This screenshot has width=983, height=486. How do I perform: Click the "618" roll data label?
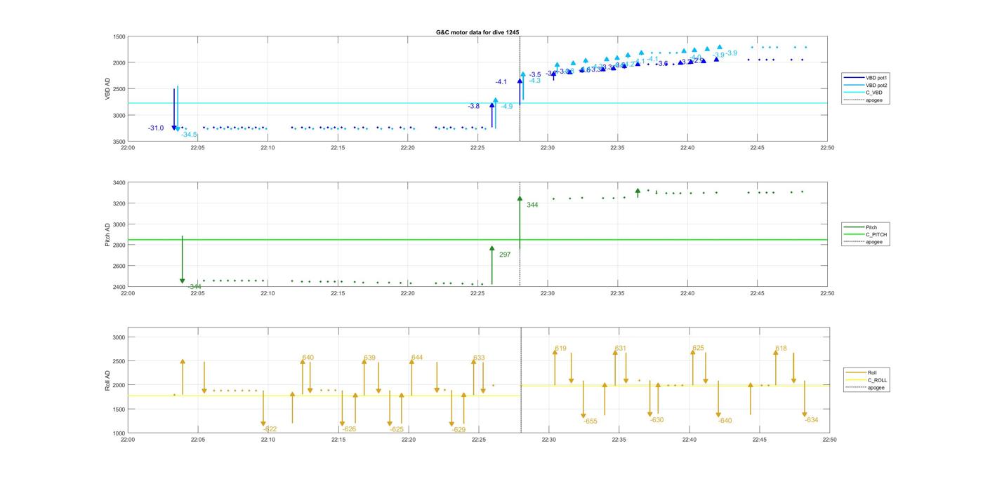(781, 348)
